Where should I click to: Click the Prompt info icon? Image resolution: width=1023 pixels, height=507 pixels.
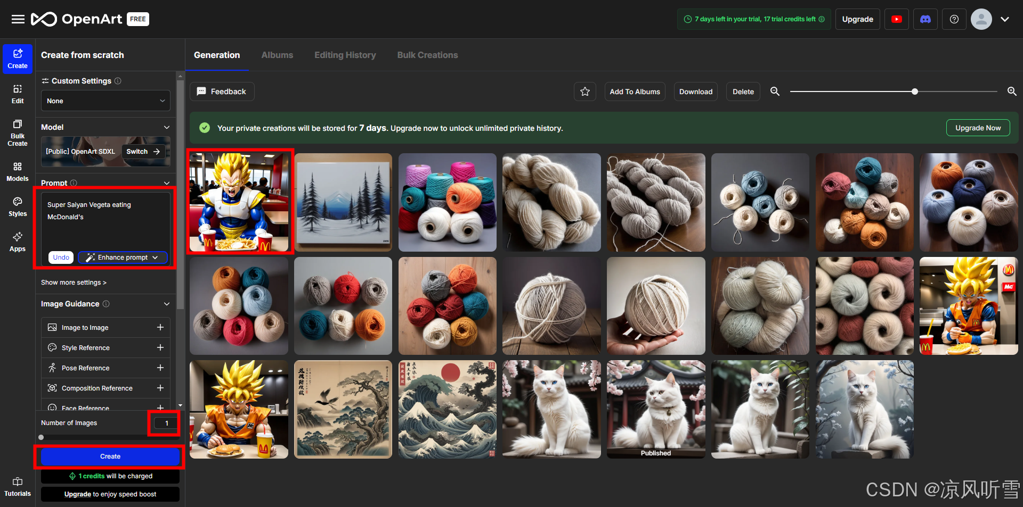74,183
